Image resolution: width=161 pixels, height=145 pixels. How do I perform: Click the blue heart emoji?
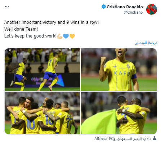pyautogui.click(x=66, y=36)
